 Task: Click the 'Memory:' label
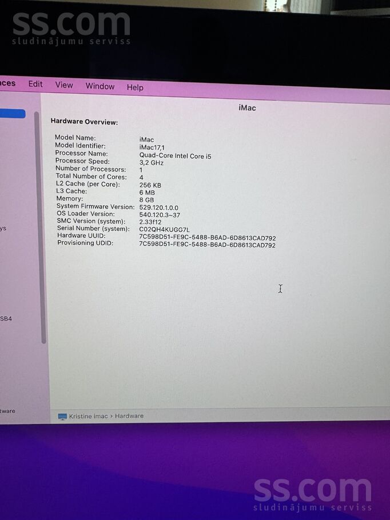point(70,199)
